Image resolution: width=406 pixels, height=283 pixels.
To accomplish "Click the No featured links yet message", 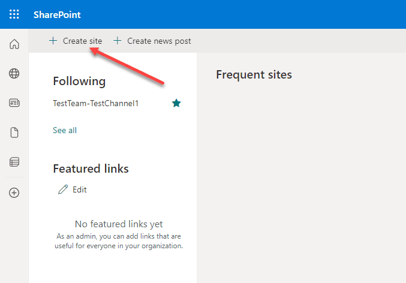I will 119,224.
